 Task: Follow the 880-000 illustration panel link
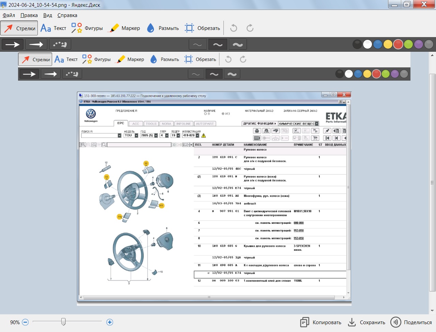(x=299, y=223)
